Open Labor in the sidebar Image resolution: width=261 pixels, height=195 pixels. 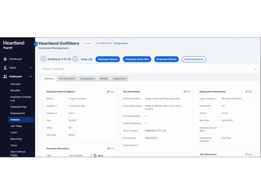point(14,133)
